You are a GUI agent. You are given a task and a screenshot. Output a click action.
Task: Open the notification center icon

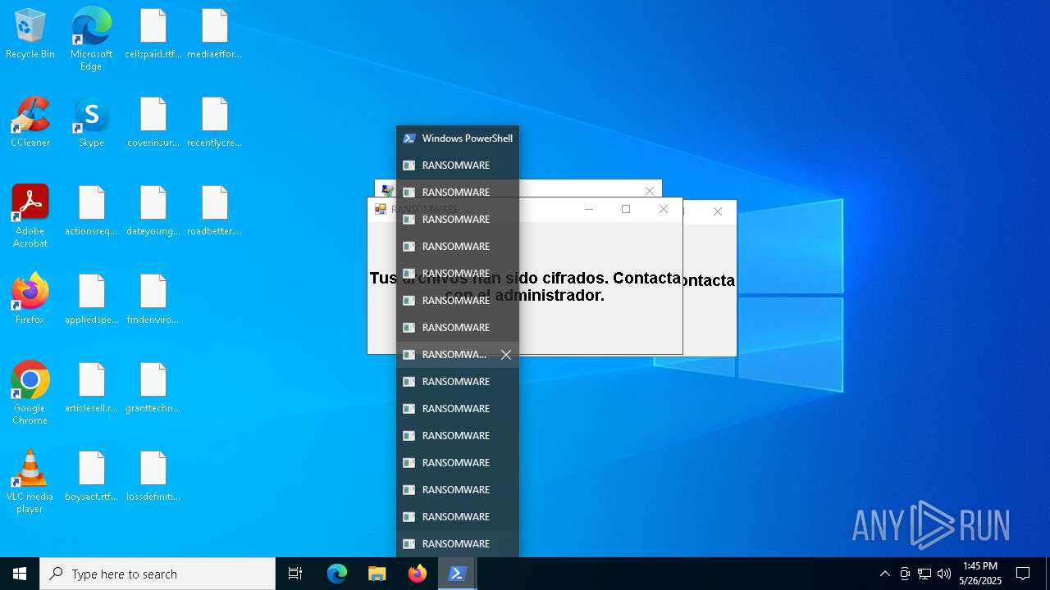click(x=1023, y=574)
